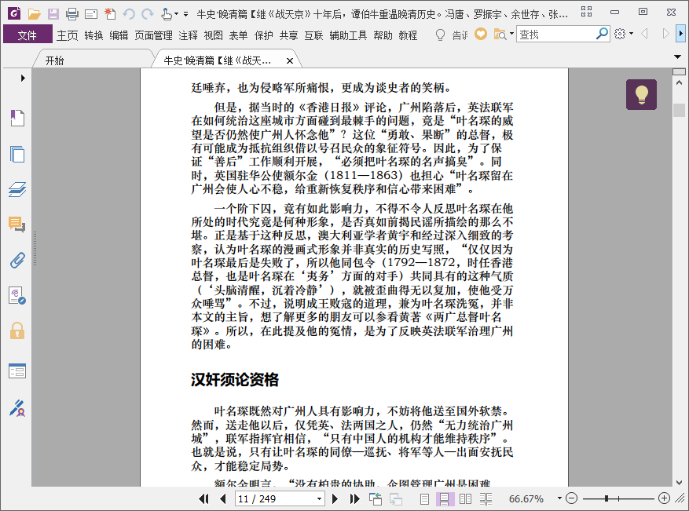Click the orange heart favorites icon

click(x=481, y=34)
